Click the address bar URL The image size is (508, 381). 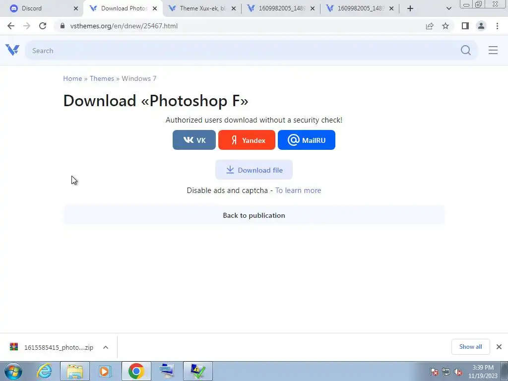124,26
